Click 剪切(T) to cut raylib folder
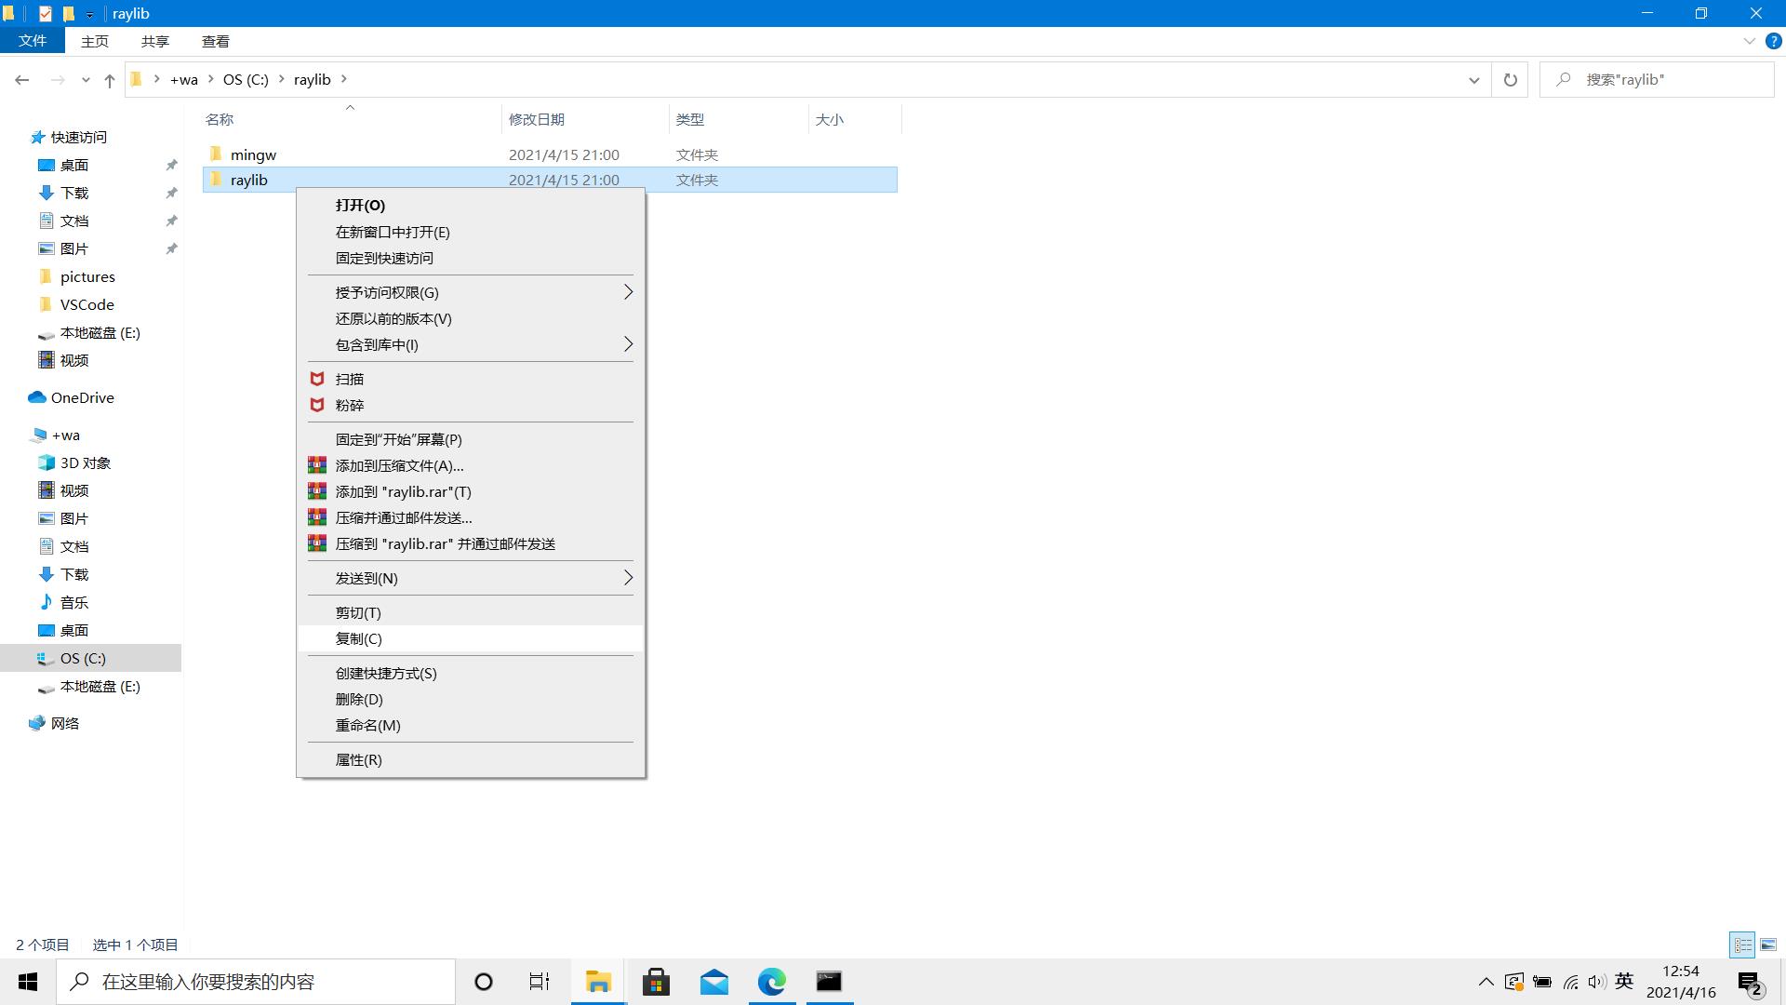 click(357, 611)
